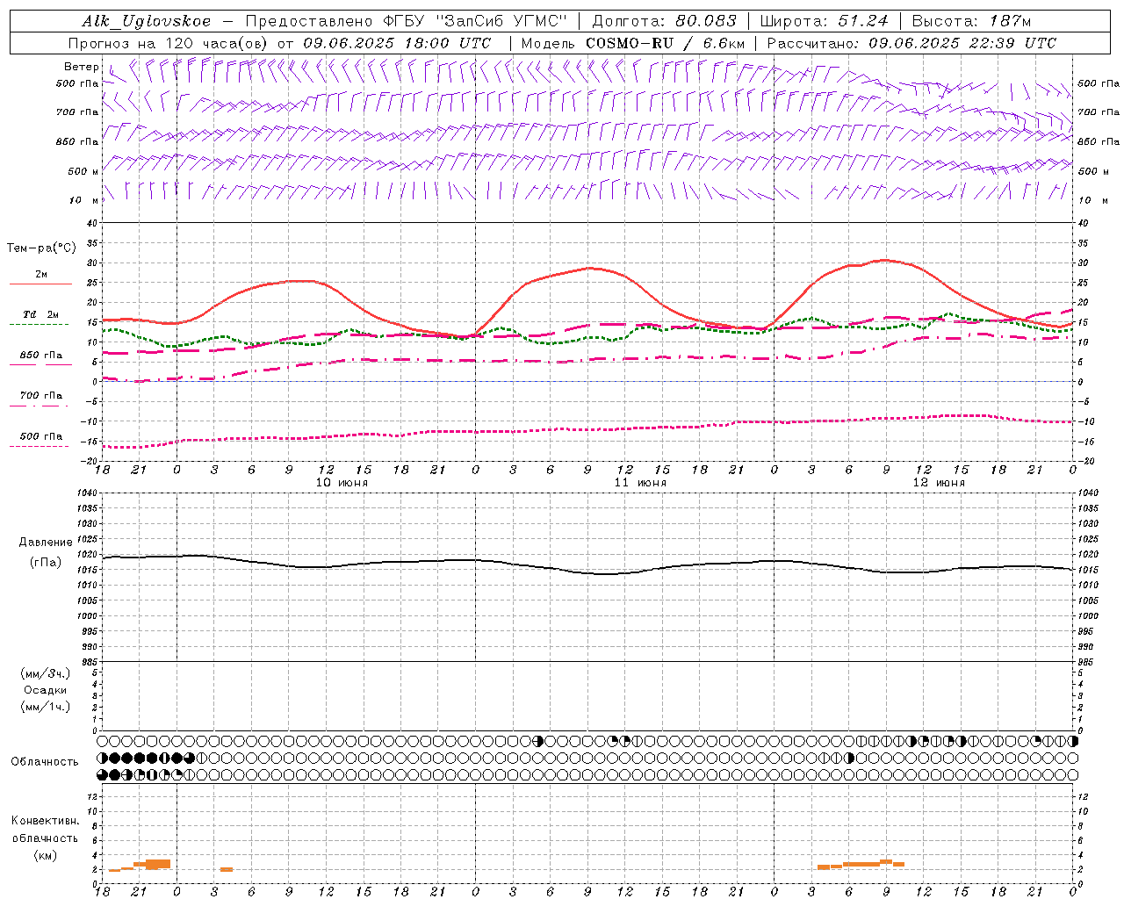The image size is (1124, 899).
Task: Click the date label 11 июня
Action: (x=640, y=483)
